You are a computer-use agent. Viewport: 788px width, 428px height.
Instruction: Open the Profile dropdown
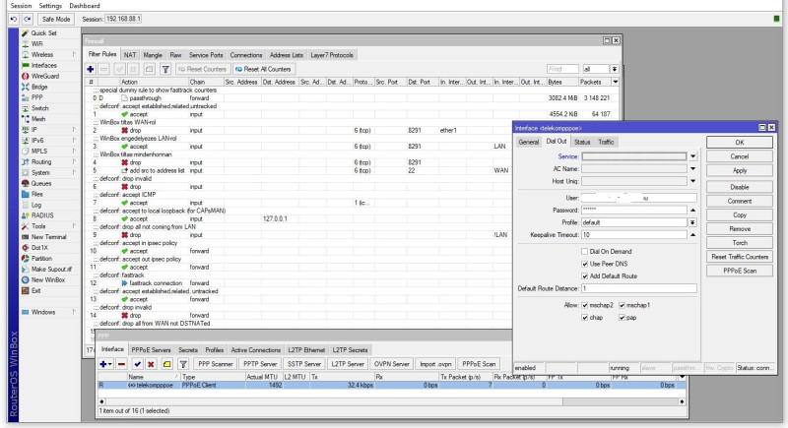pyautogui.click(x=693, y=222)
